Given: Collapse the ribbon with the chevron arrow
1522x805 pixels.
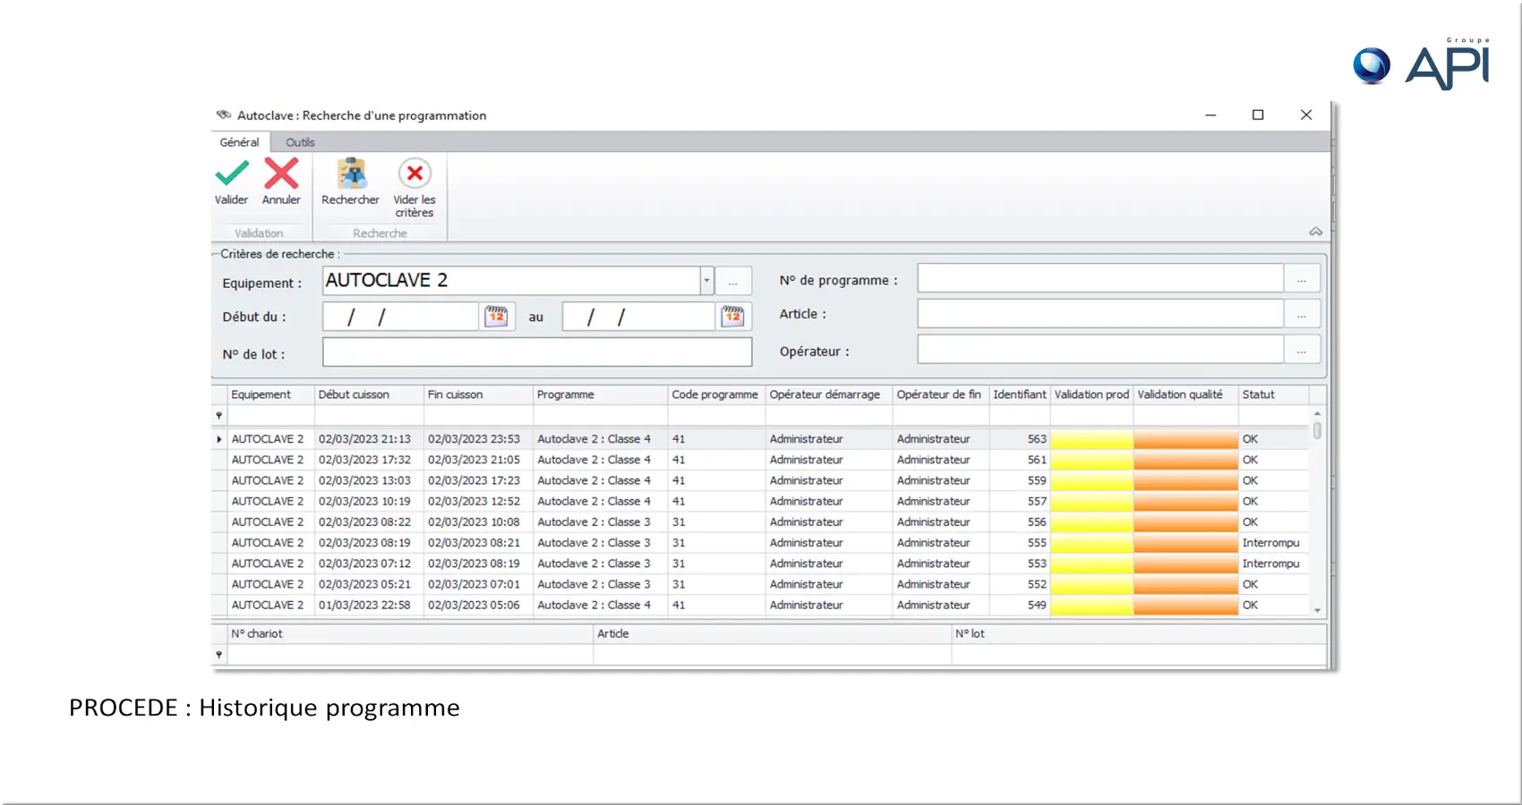Looking at the screenshot, I should [x=1315, y=232].
